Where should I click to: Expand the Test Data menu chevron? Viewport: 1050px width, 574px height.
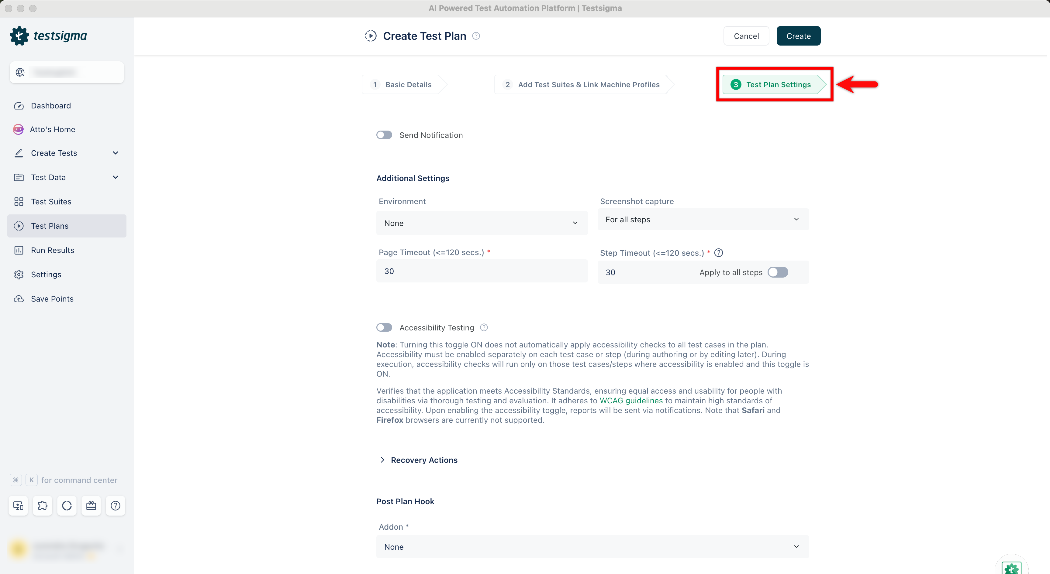click(115, 177)
